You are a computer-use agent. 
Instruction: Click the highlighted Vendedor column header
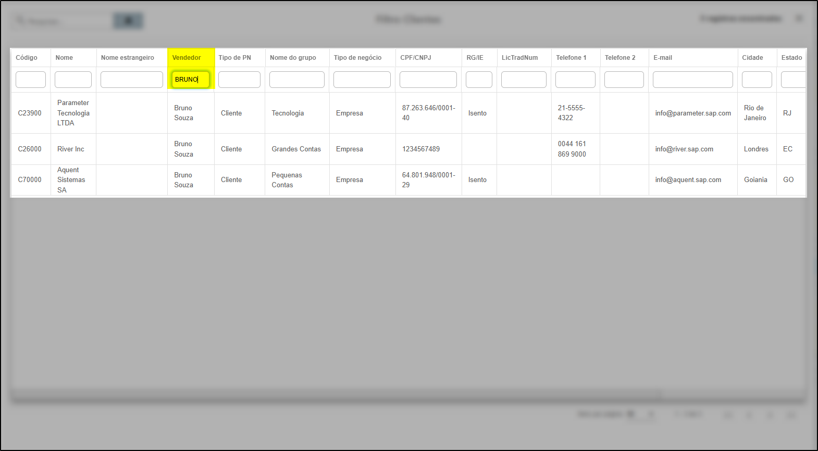point(187,58)
